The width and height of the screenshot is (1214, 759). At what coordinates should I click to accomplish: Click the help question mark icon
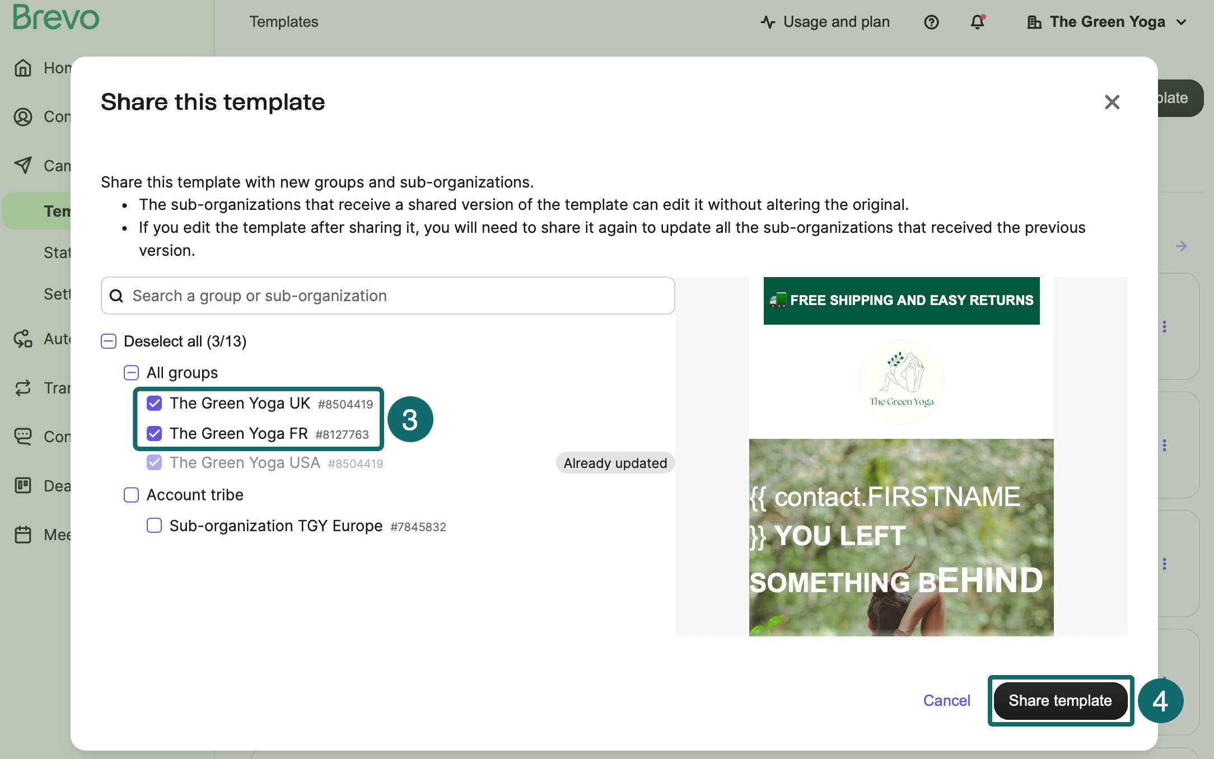click(x=931, y=22)
